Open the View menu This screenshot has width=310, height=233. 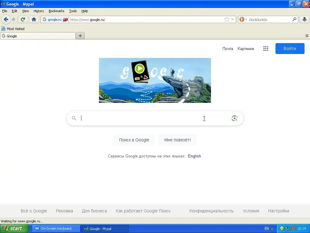click(25, 11)
